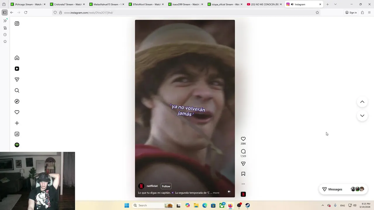This screenshot has height=210, width=374.
Task: Click the Instagram logo icon
Action: [x=17, y=24]
